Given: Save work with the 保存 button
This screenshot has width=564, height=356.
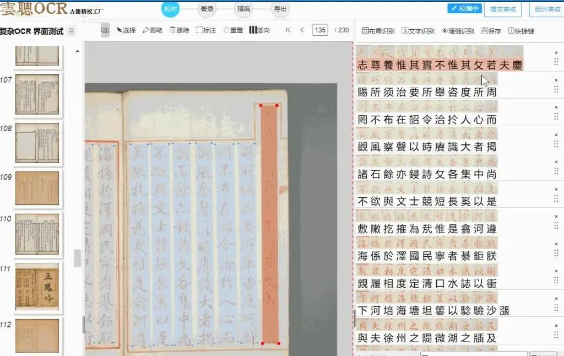Looking at the screenshot, I should (491, 31).
